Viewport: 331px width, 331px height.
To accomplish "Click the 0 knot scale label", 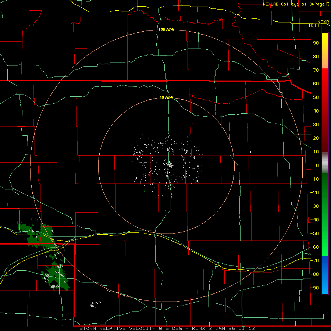I will pos(317,165).
